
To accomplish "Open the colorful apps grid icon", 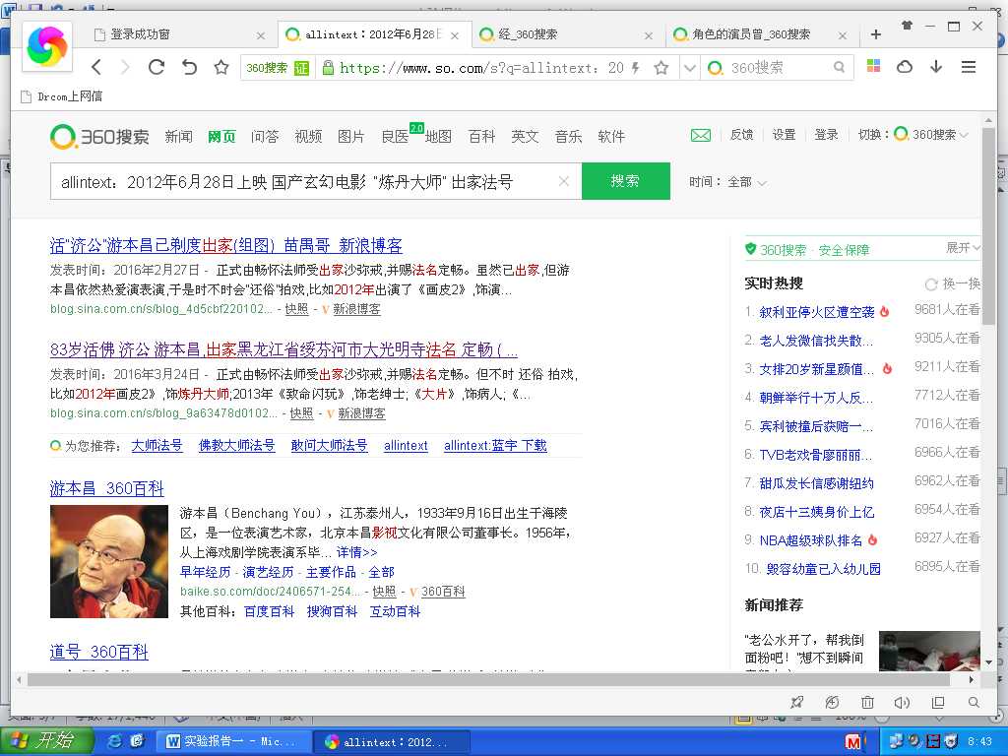I will [x=873, y=66].
